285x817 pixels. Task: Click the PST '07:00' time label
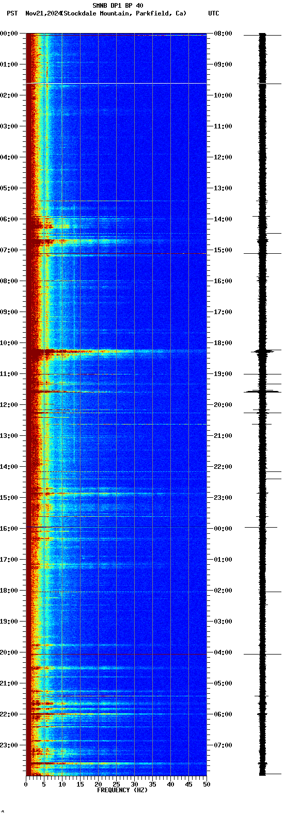[x=9, y=250]
